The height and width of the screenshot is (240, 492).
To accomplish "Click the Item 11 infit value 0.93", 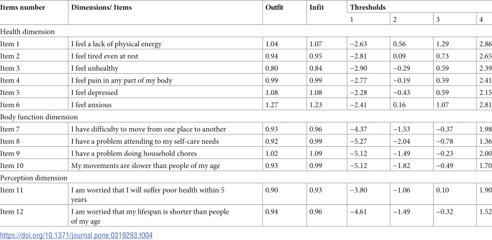I will pos(316,190).
